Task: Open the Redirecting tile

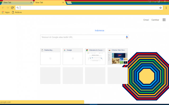Action: (x=50, y=56)
